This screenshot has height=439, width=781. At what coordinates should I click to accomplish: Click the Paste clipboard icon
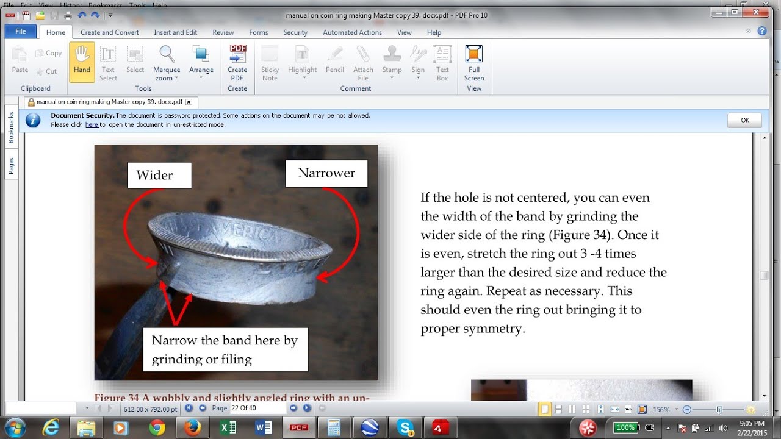[x=20, y=54]
